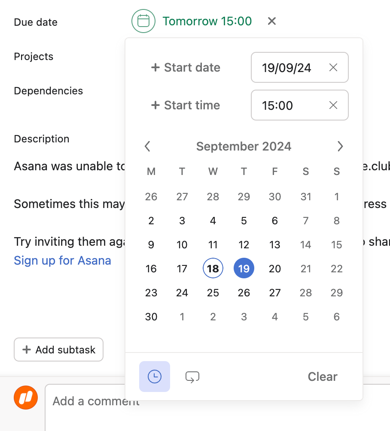Clear the due date using the X icon

(x=271, y=21)
